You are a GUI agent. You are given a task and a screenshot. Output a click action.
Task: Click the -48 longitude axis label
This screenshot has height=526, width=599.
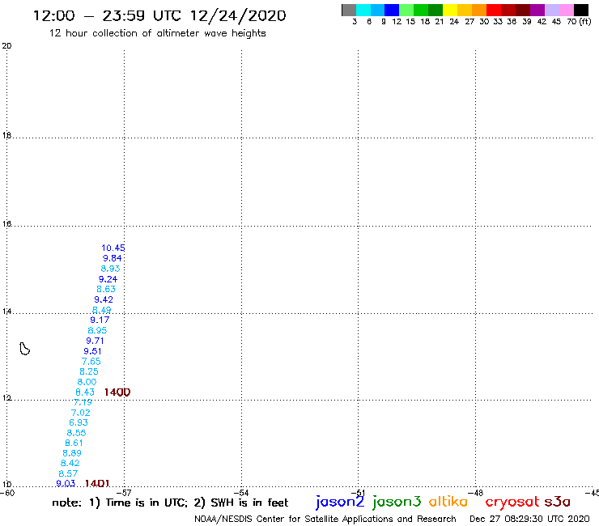pos(476,493)
